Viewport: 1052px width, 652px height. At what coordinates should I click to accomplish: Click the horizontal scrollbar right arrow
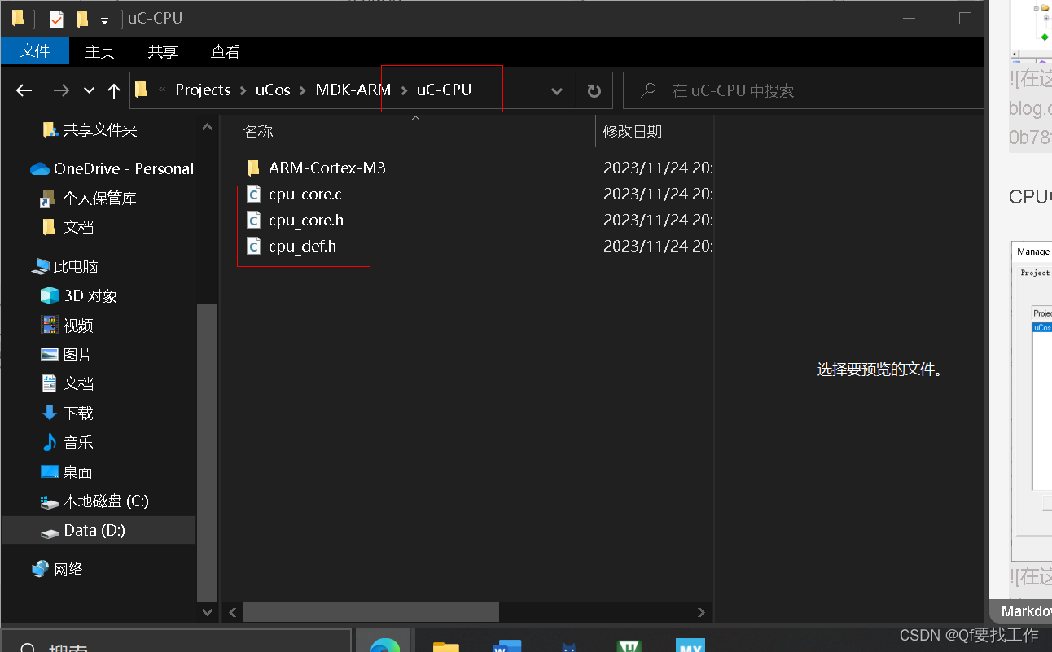point(701,612)
